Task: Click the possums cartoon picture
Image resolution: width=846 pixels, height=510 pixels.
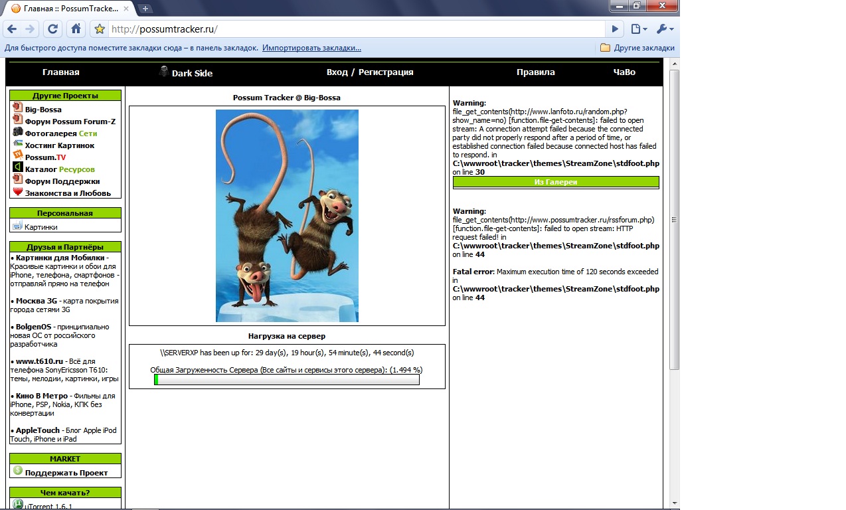Action: pos(287,216)
